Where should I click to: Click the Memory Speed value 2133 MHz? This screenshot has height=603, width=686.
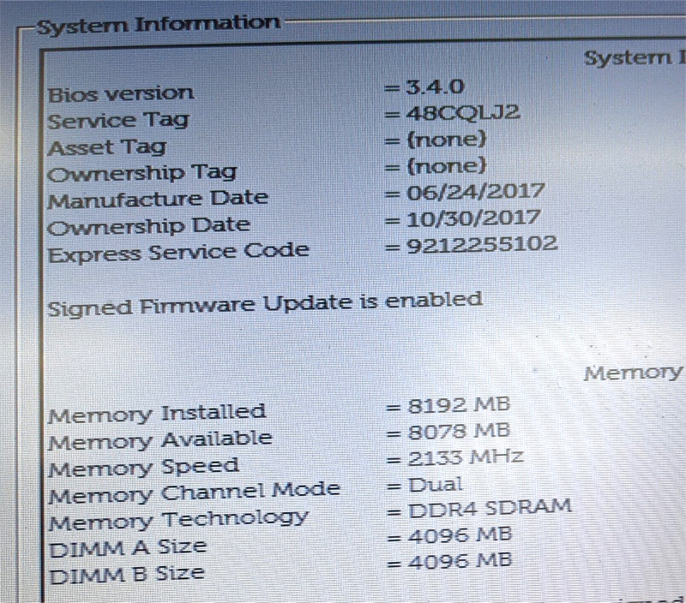click(x=466, y=458)
